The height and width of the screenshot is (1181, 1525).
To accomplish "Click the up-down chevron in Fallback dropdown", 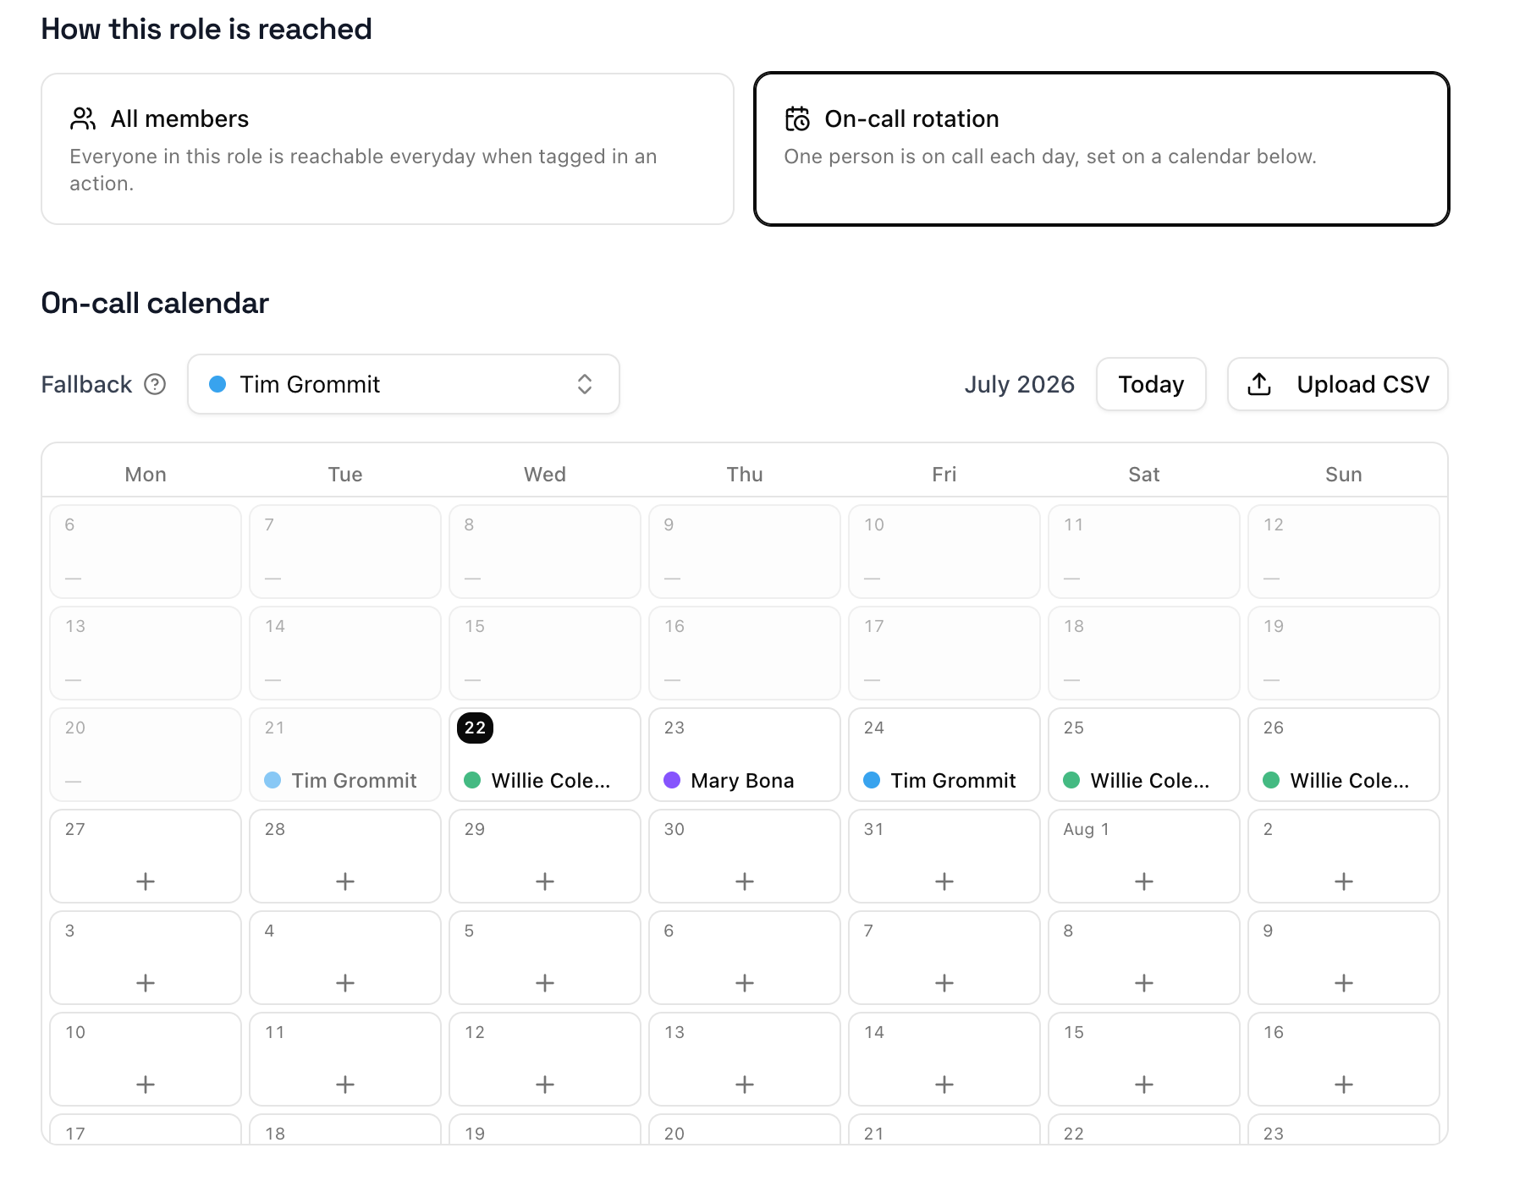I will point(585,384).
